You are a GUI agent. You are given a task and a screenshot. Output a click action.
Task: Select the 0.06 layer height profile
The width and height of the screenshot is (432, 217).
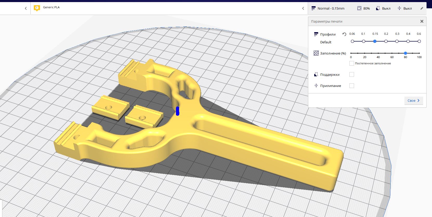tap(352, 41)
